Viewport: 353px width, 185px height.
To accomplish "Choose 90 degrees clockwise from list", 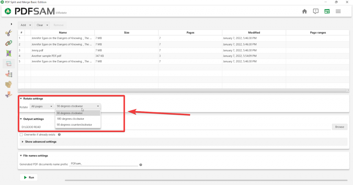I will tap(78, 113).
